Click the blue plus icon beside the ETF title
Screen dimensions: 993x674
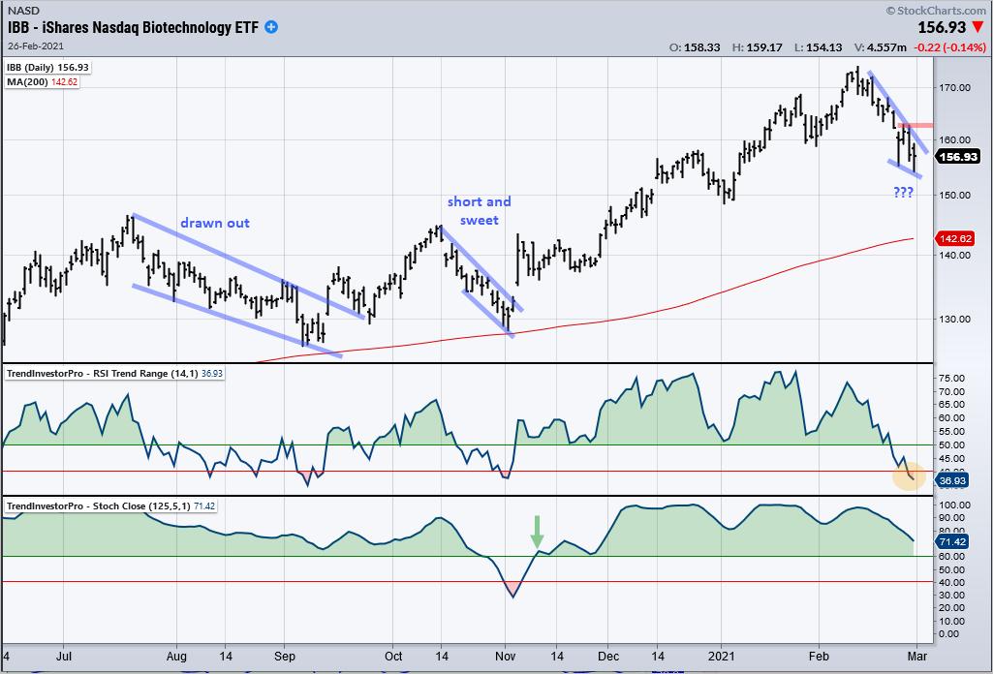[x=272, y=27]
